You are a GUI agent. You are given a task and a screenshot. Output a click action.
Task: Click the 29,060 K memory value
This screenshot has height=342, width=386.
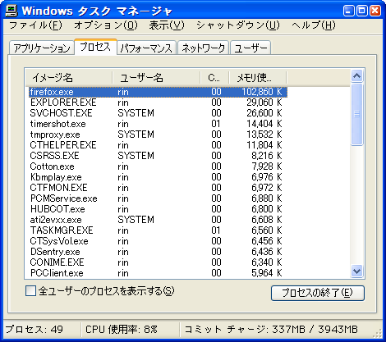[264, 103]
